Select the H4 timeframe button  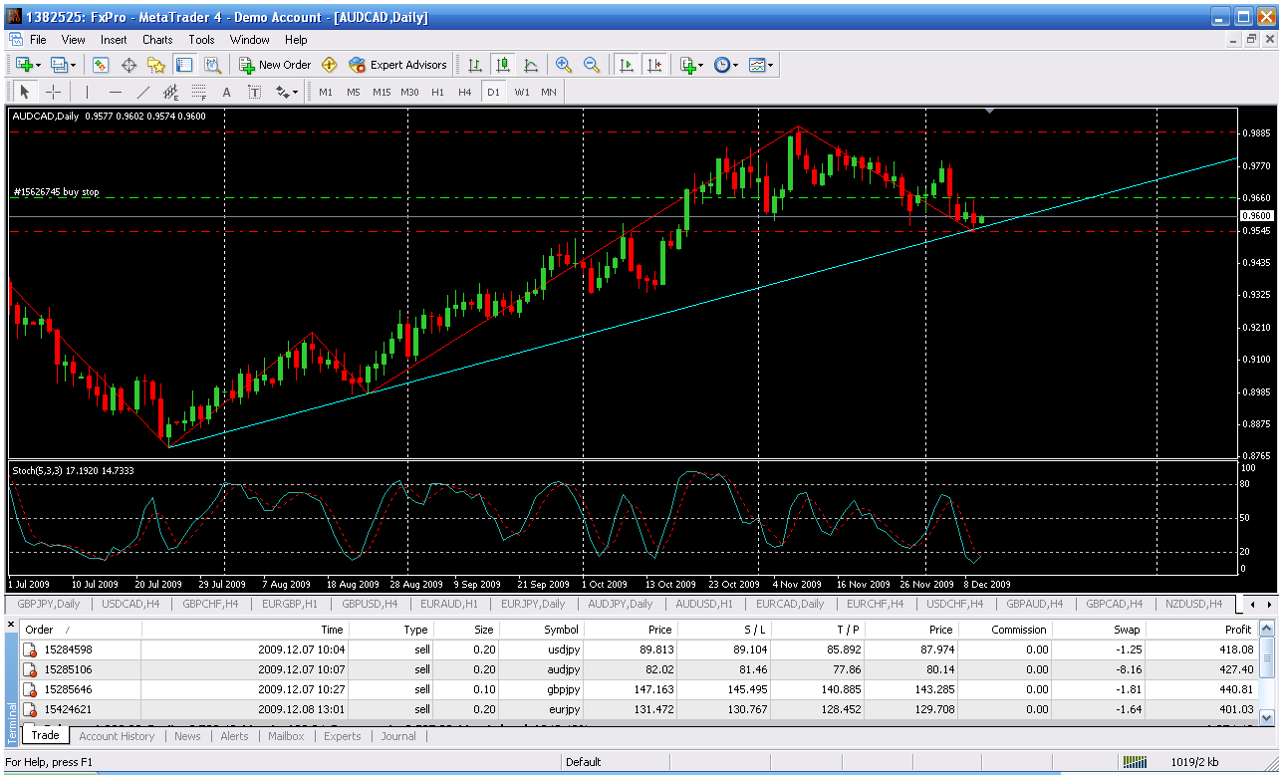click(465, 92)
